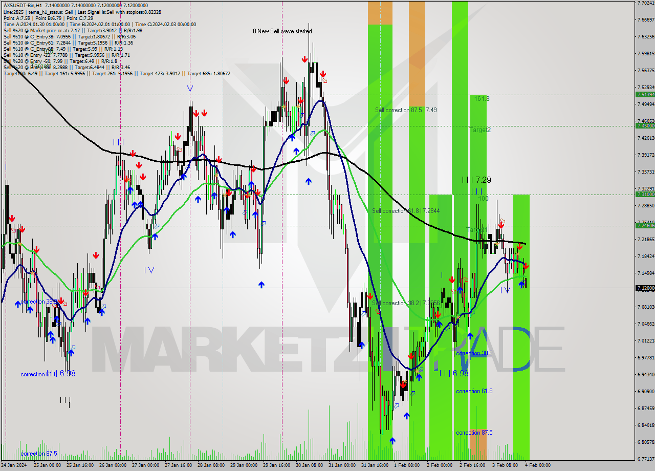The image size is (655, 471).
Task: Click the 25 Jan 00:00 time label
Action: pos(47,465)
